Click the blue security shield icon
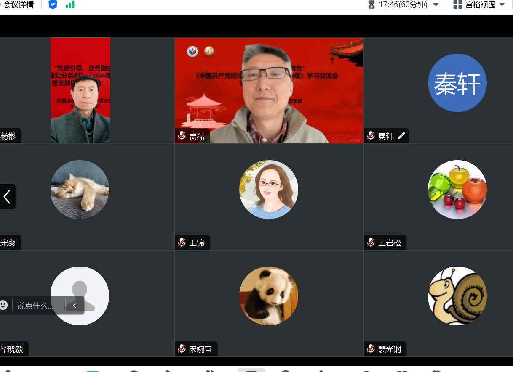The width and height of the screenshot is (513, 372). (x=53, y=5)
